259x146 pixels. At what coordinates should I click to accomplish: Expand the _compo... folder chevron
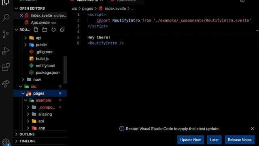click(x=28, y=107)
